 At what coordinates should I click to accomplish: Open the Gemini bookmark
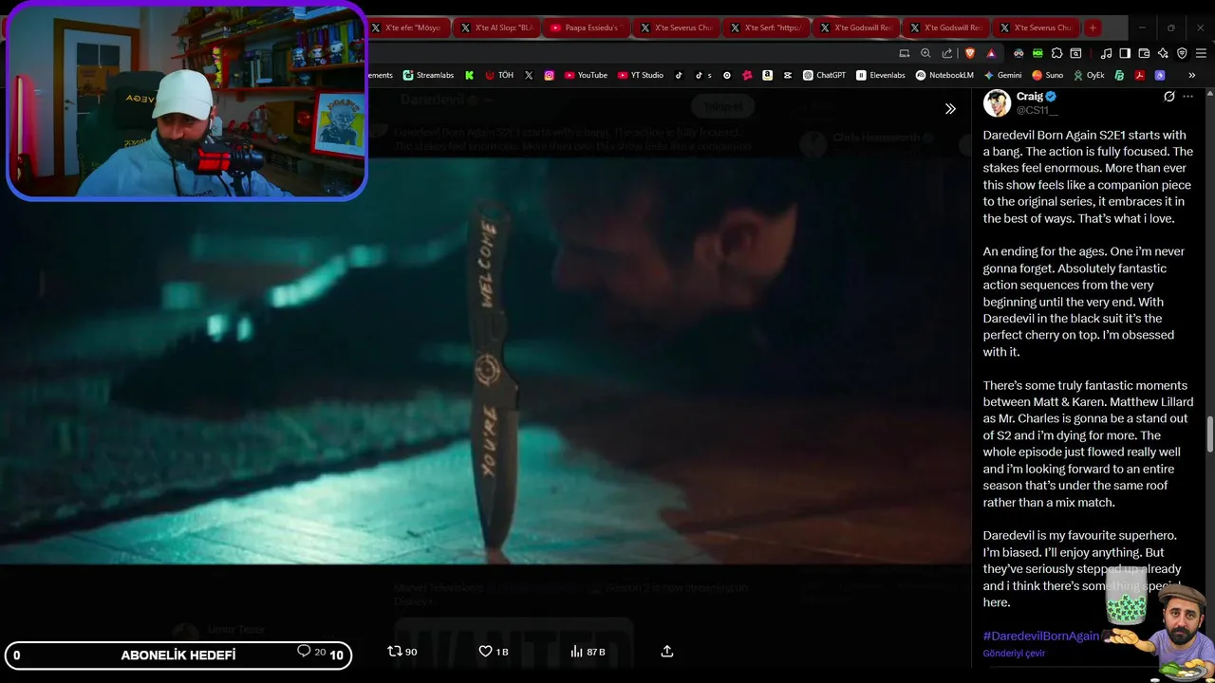click(1002, 75)
